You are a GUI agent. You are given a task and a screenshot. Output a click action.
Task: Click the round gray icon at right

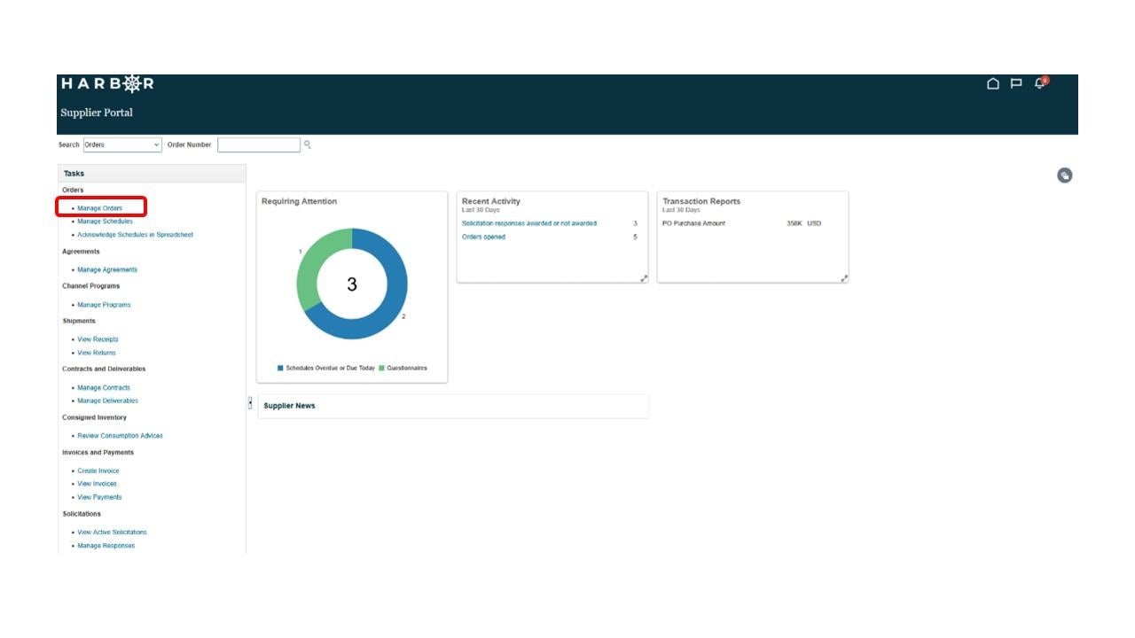pos(1065,175)
